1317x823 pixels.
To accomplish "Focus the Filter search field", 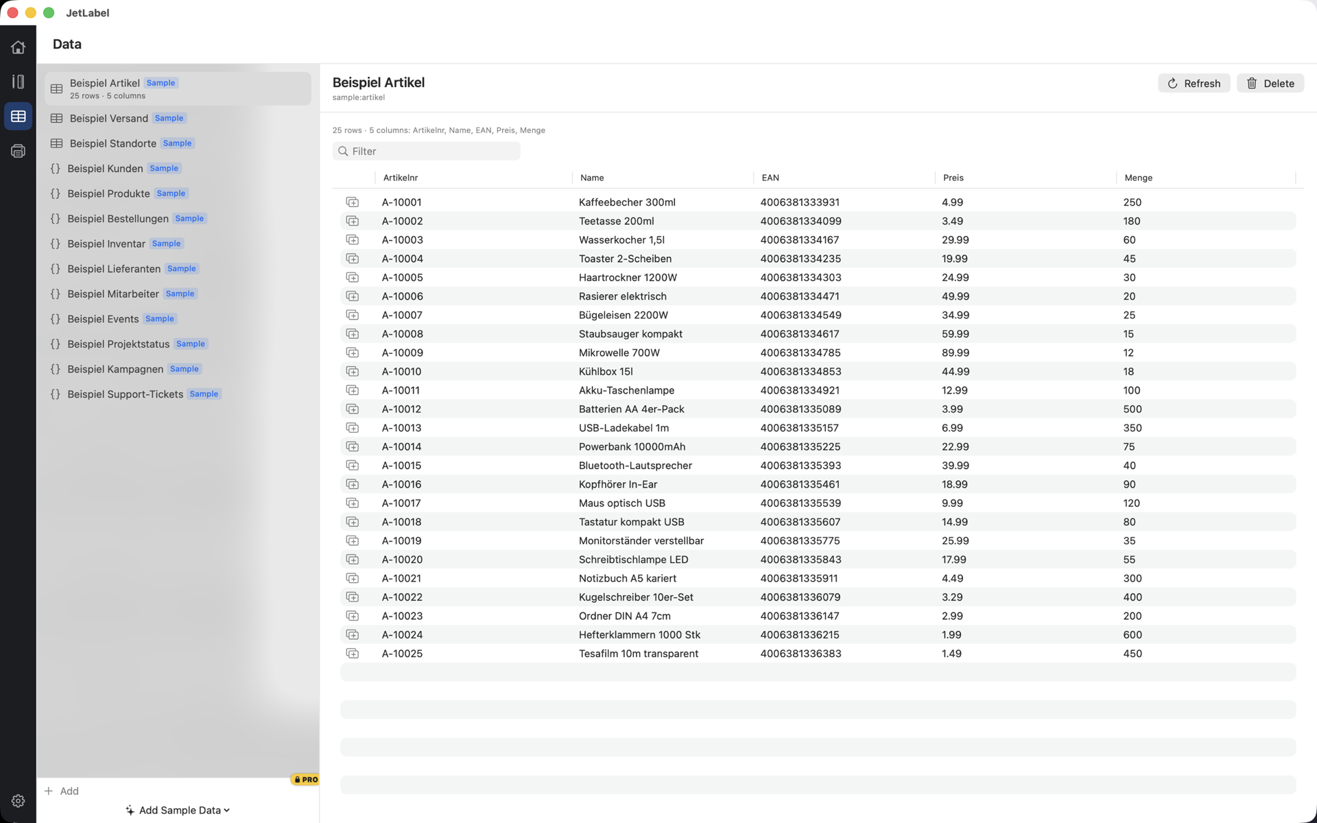I will (426, 151).
